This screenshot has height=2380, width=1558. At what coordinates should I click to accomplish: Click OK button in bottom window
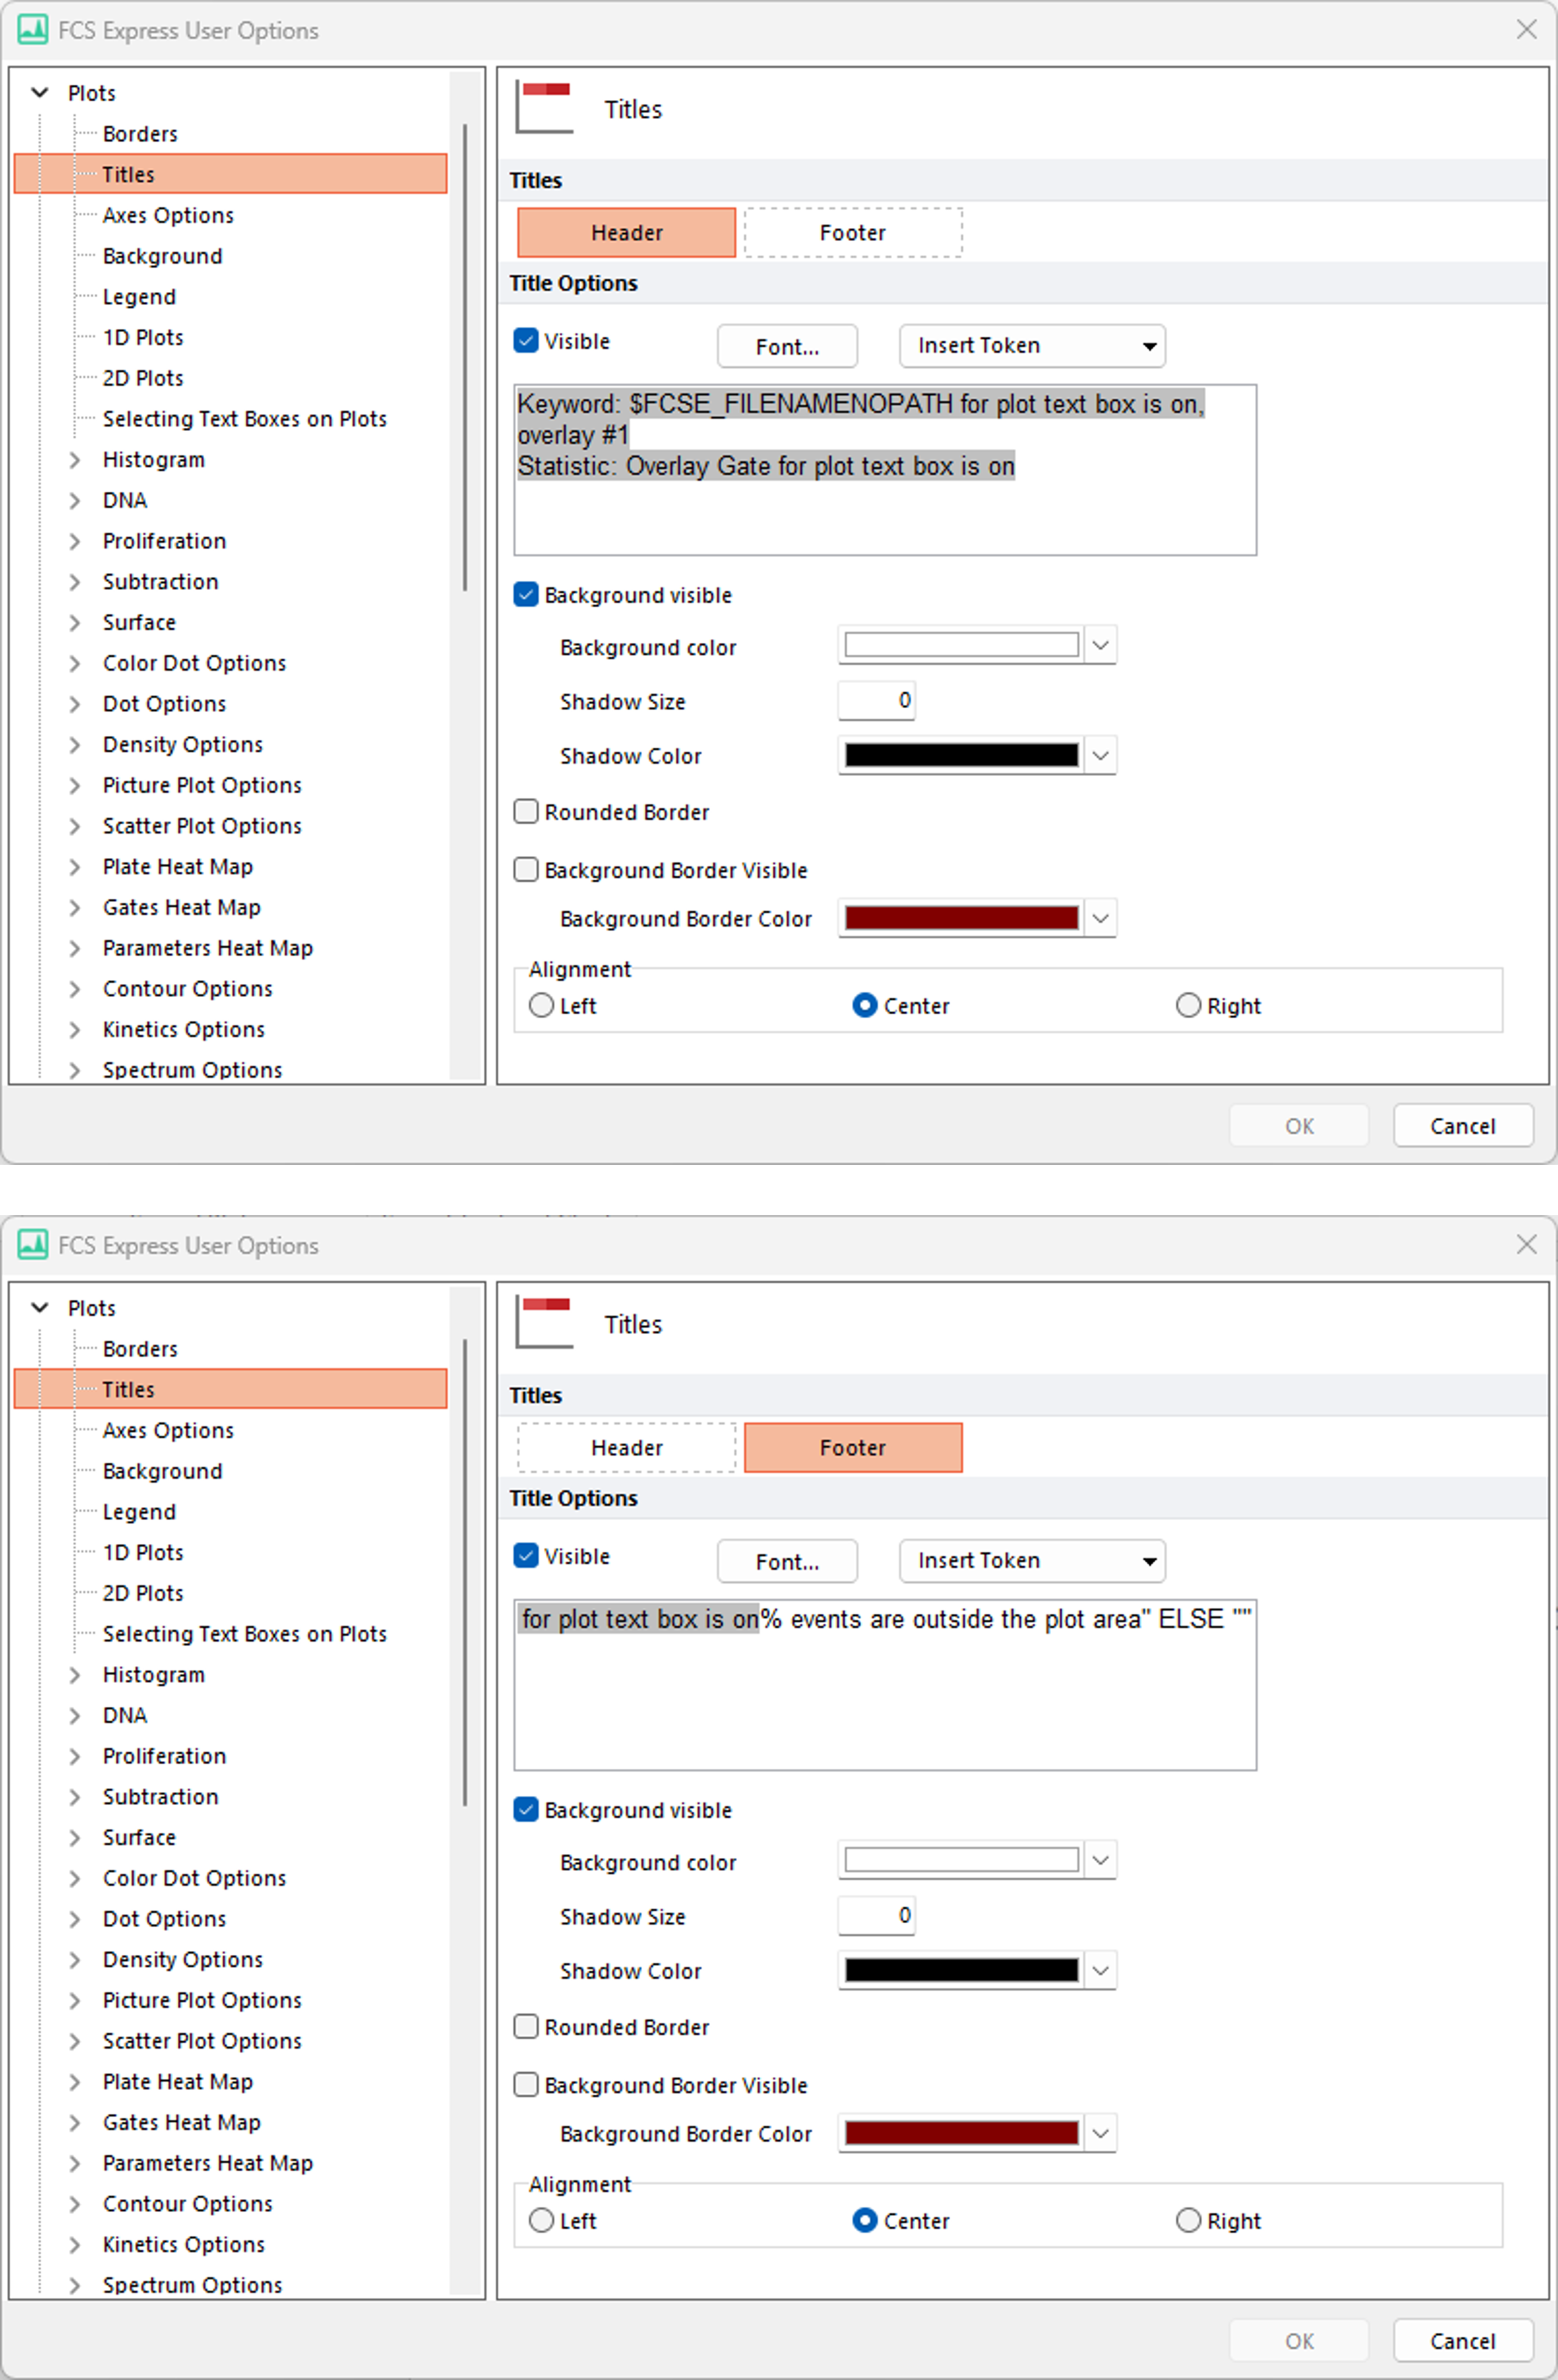coord(1299,2341)
